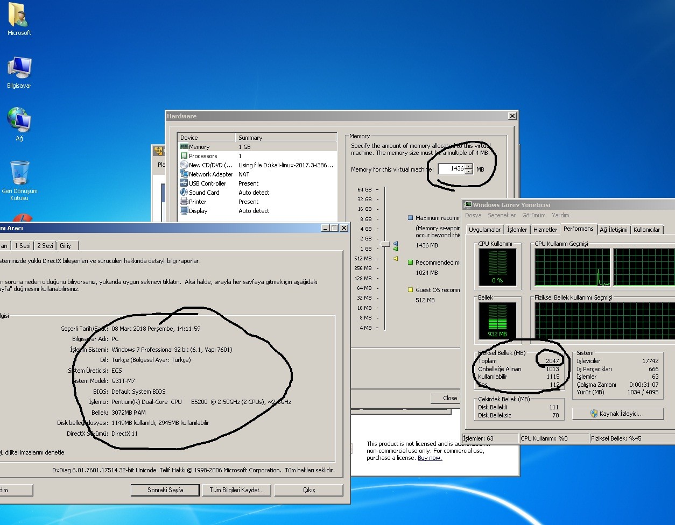
Task: Open the Seçenekler menu in Task Manager
Action: (502, 215)
